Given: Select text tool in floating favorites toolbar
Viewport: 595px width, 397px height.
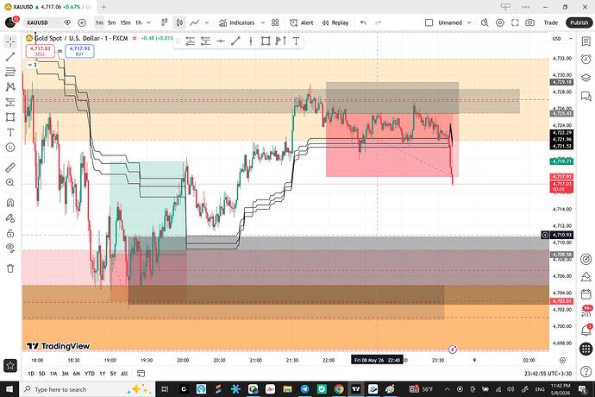Looking at the screenshot, I should (296, 41).
